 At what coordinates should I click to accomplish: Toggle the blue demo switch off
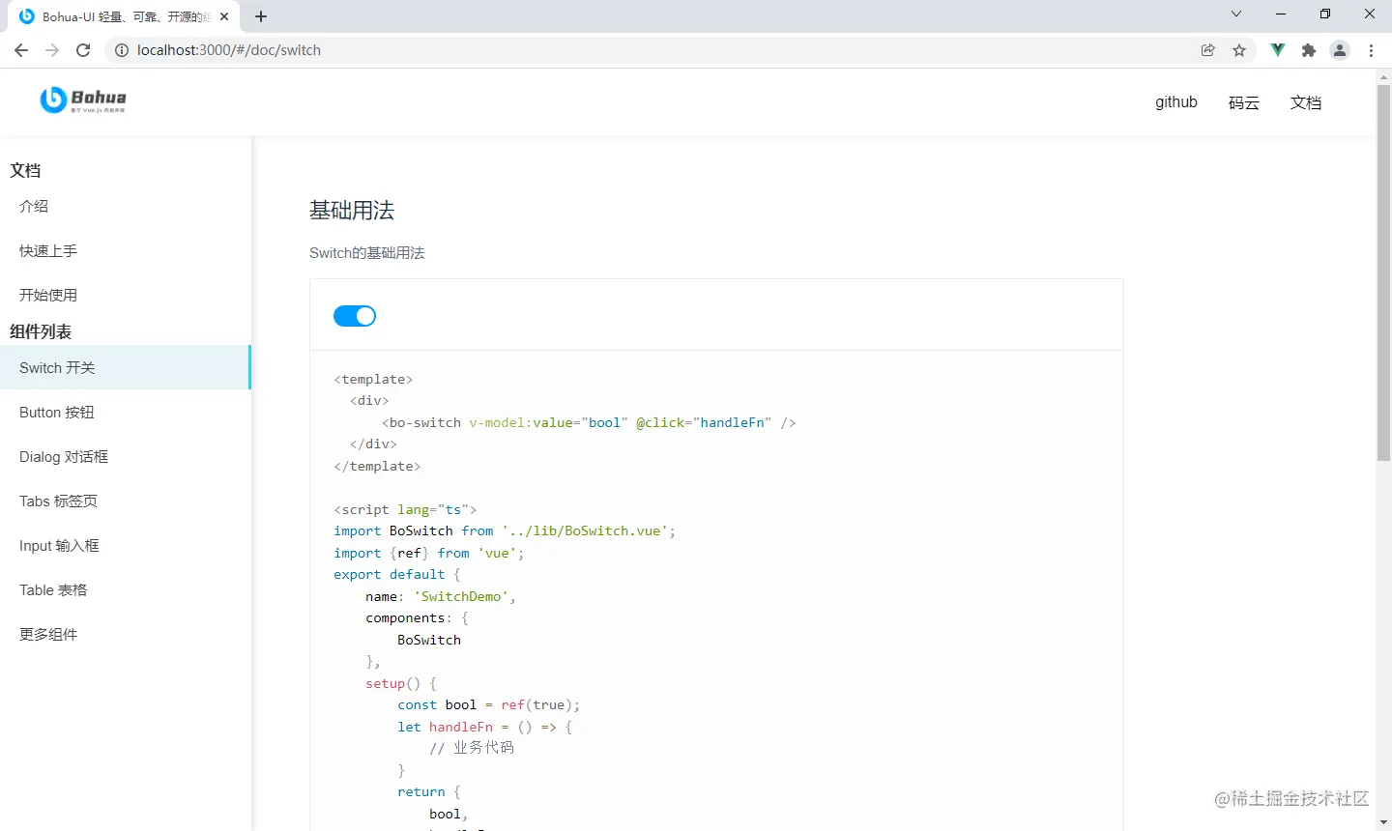(x=355, y=316)
